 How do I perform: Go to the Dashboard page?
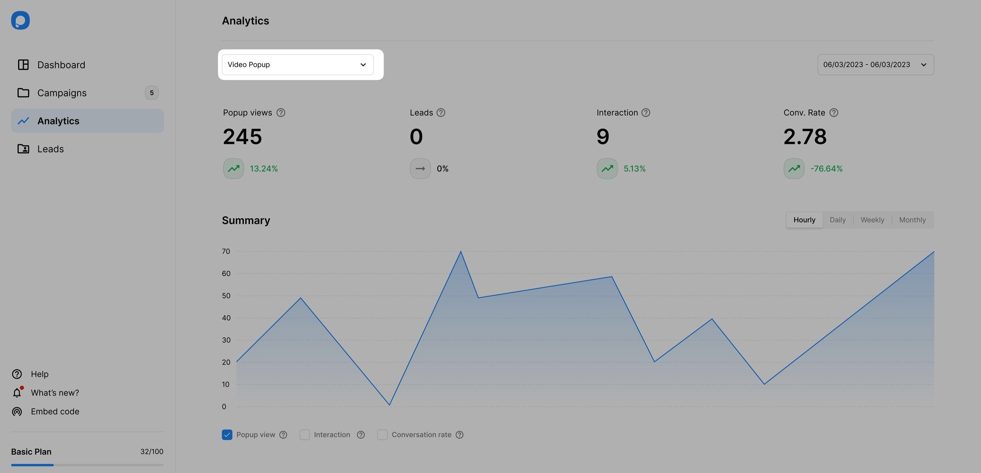tap(61, 65)
